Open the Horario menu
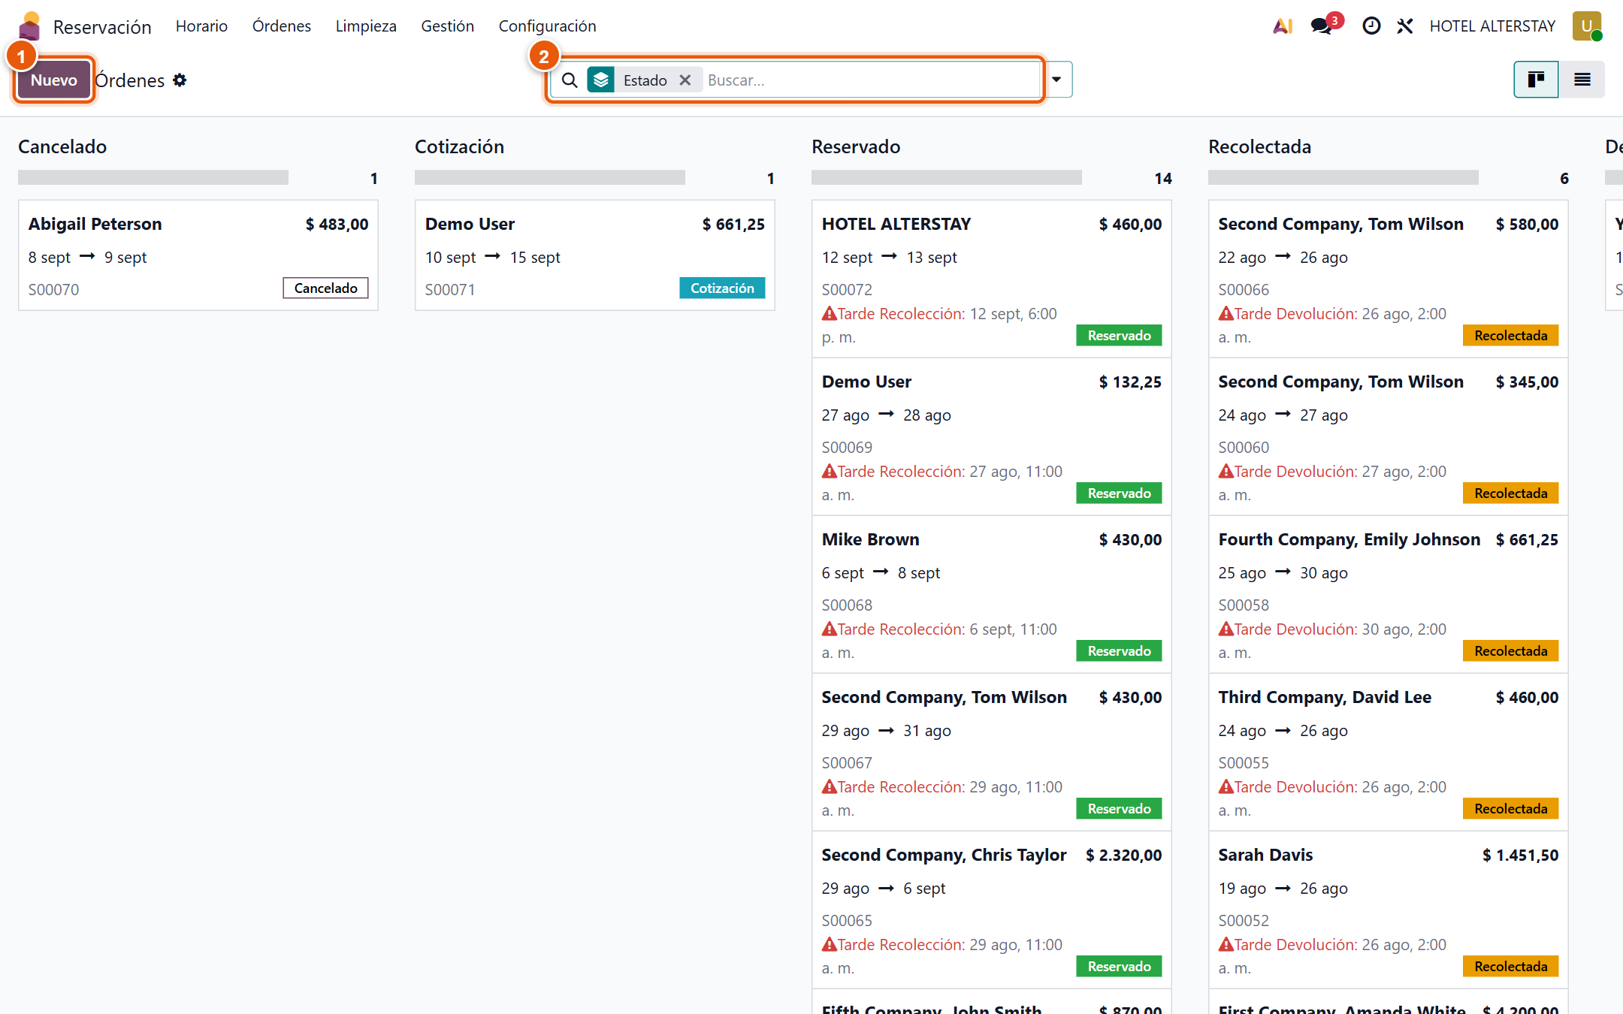 click(201, 26)
